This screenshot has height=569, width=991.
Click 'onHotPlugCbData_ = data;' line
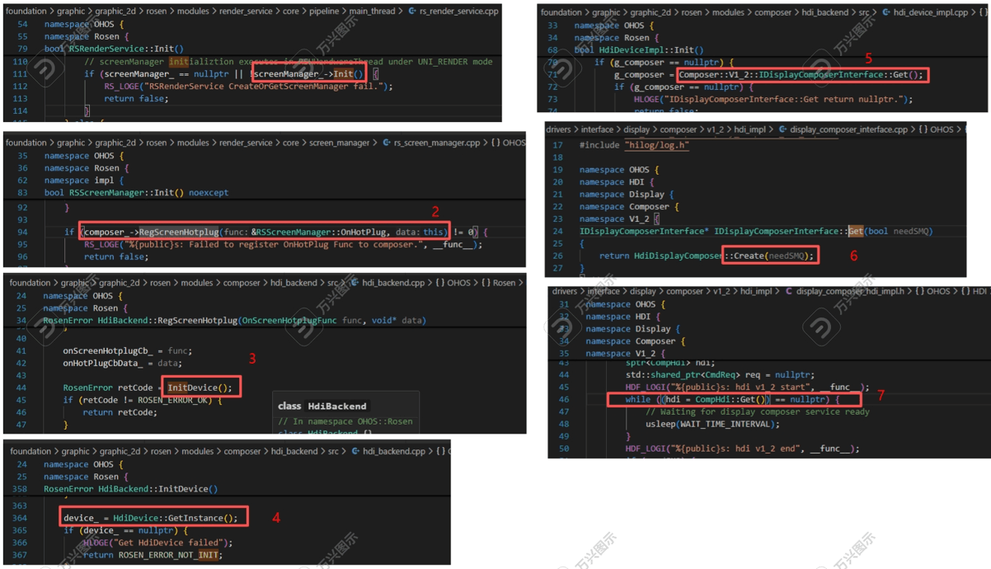point(122,363)
